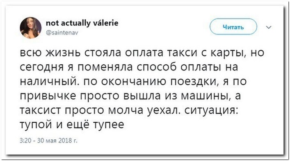This screenshot has width=290, height=161.
Task: Follow the user with the "Читать" button
Action: (x=233, y=27)
